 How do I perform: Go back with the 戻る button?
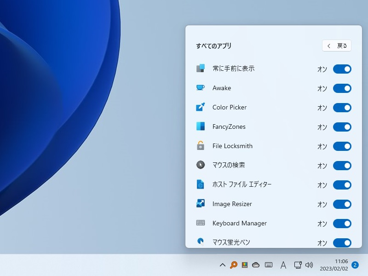(x=337, y=46)
